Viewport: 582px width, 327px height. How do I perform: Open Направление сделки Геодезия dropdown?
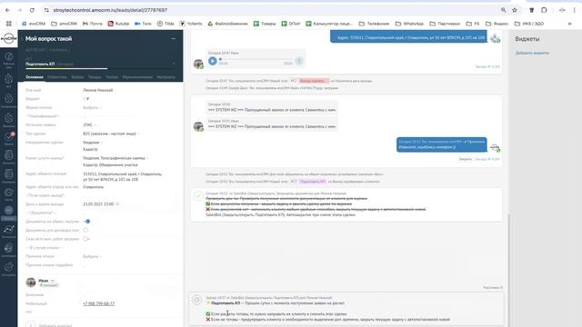coord(93,143)
